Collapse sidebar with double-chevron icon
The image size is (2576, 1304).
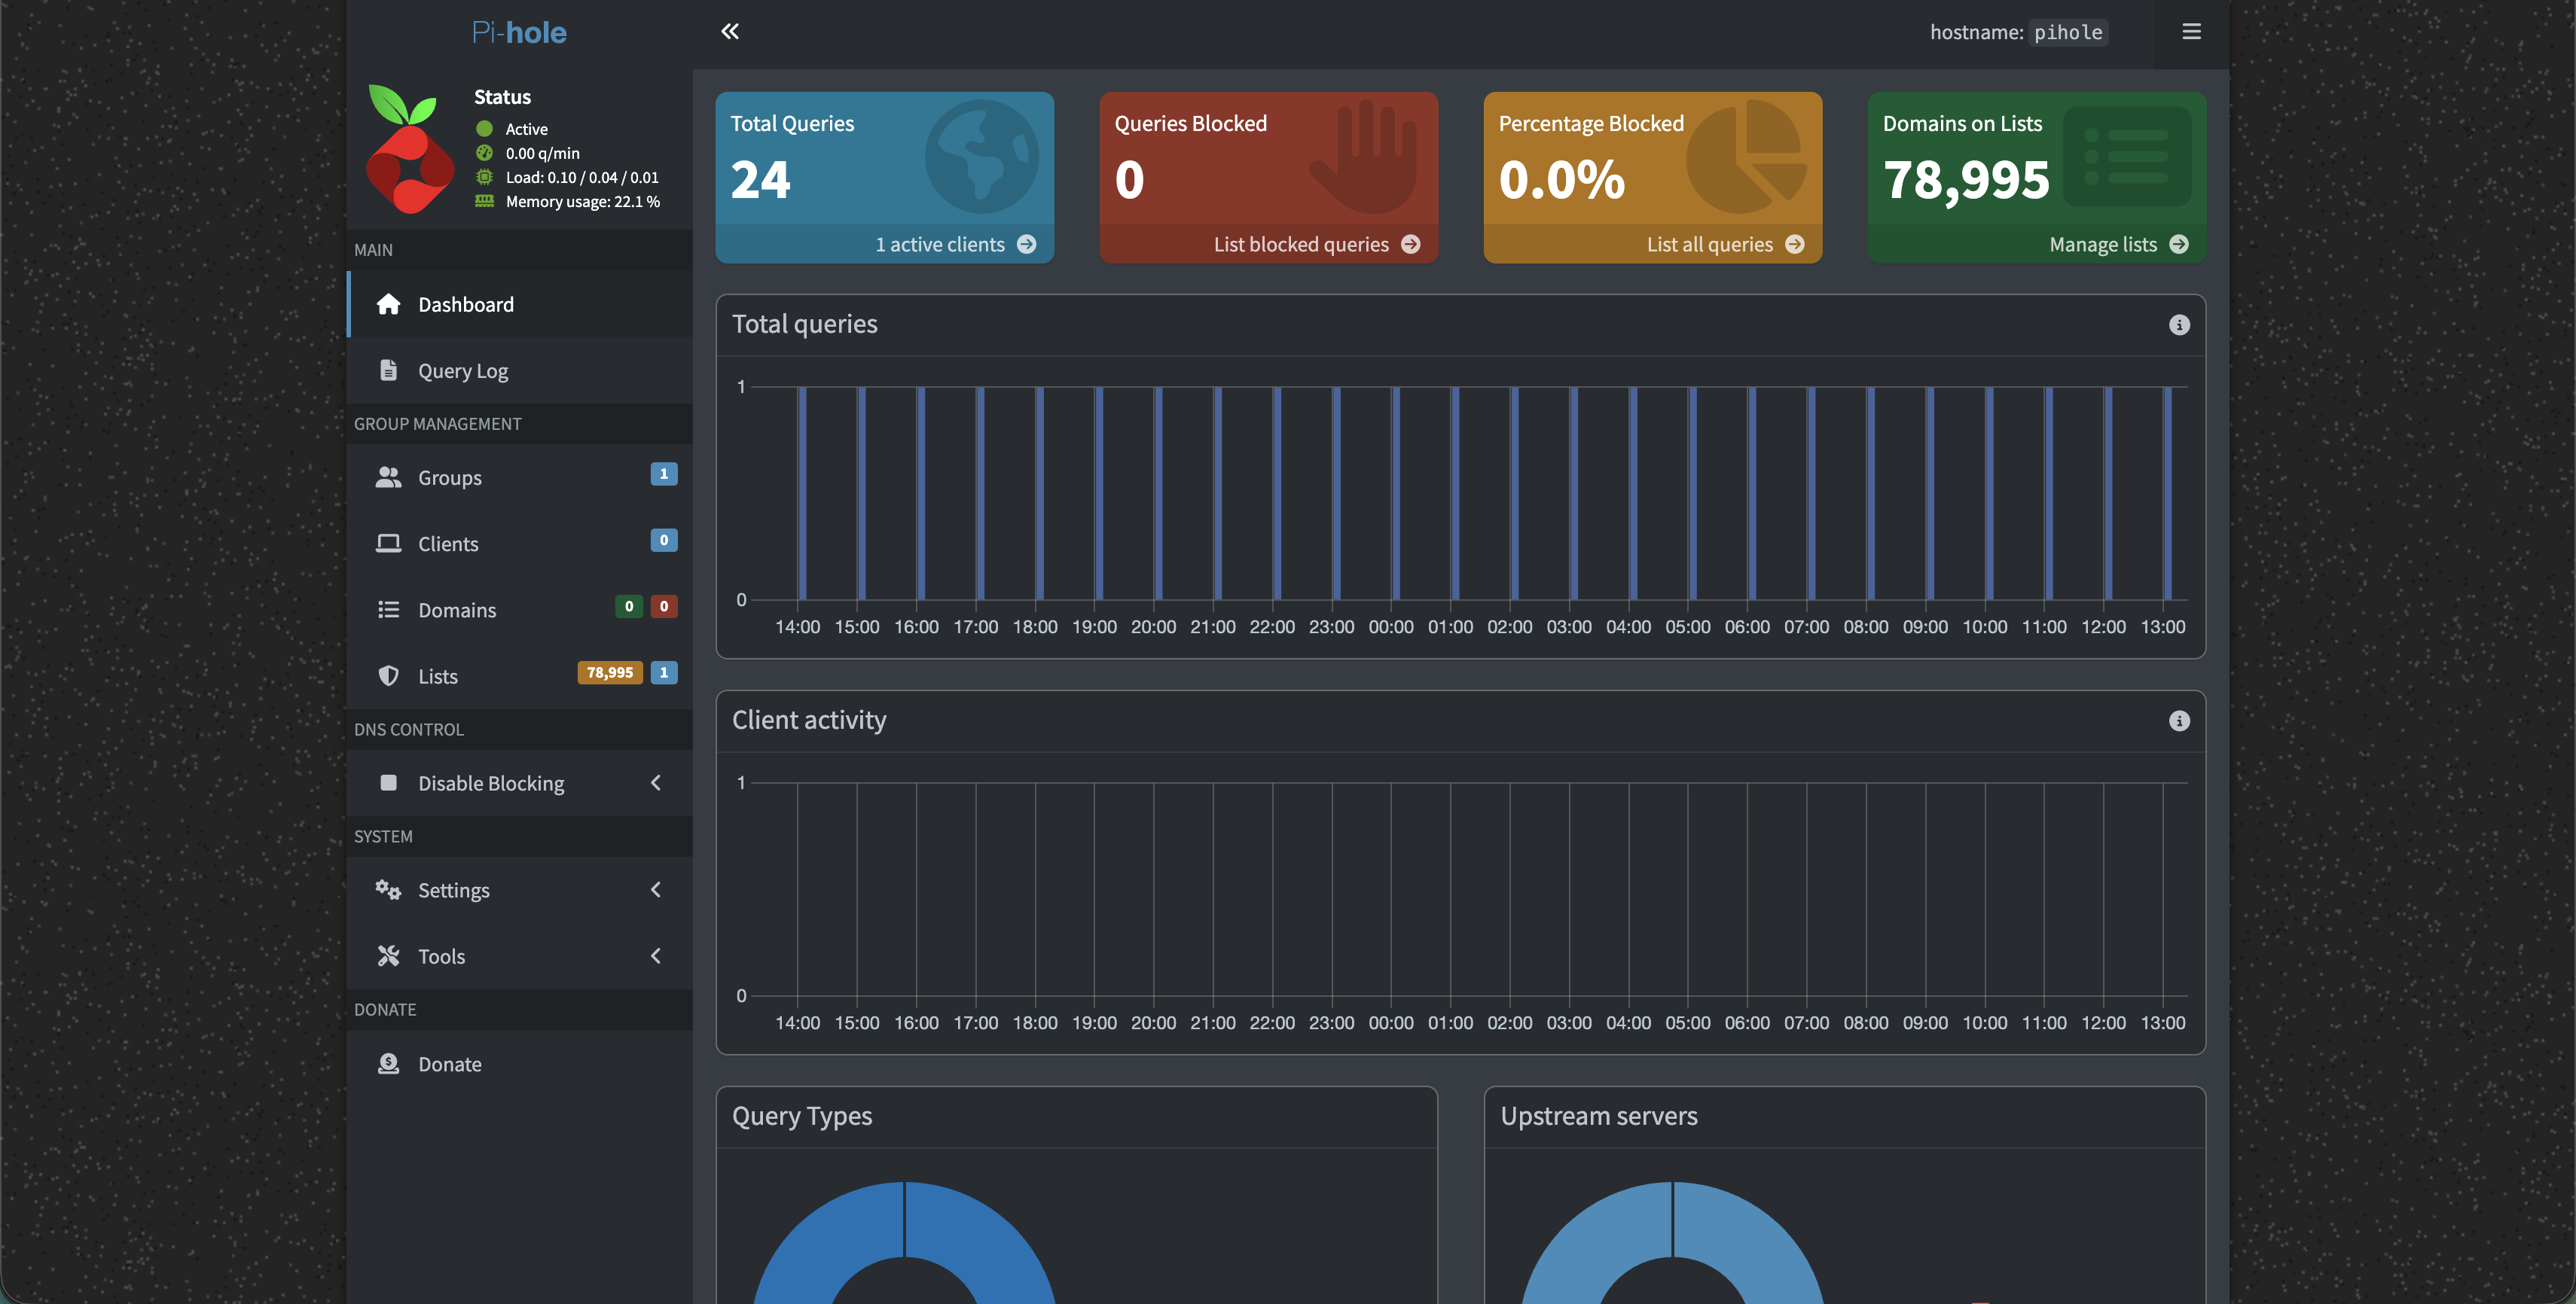tap(730, 32)
